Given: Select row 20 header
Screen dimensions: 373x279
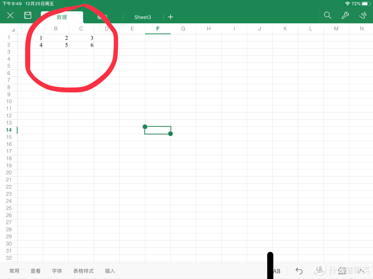Looking at the screenshot, I should coord(9,173).
